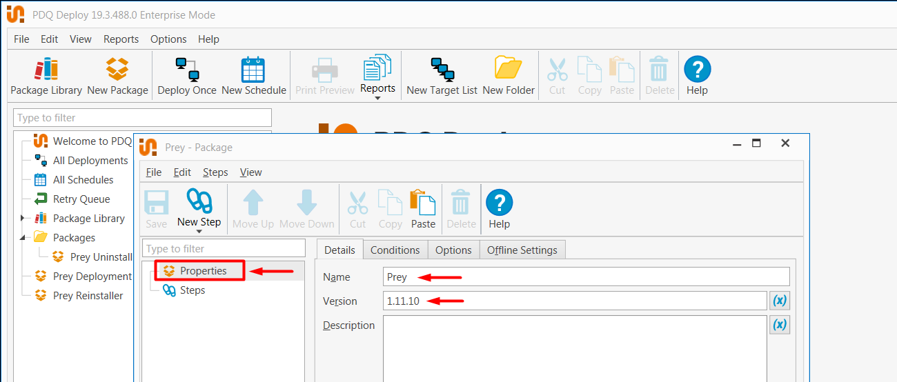The image size is (897, 382).
Task: Maximize the Prey - Package window
Action: (756, 143)
